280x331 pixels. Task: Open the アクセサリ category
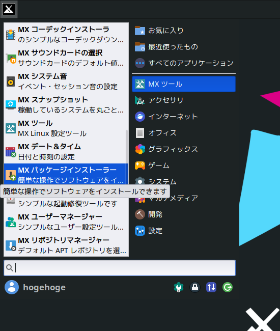(184, 100)
